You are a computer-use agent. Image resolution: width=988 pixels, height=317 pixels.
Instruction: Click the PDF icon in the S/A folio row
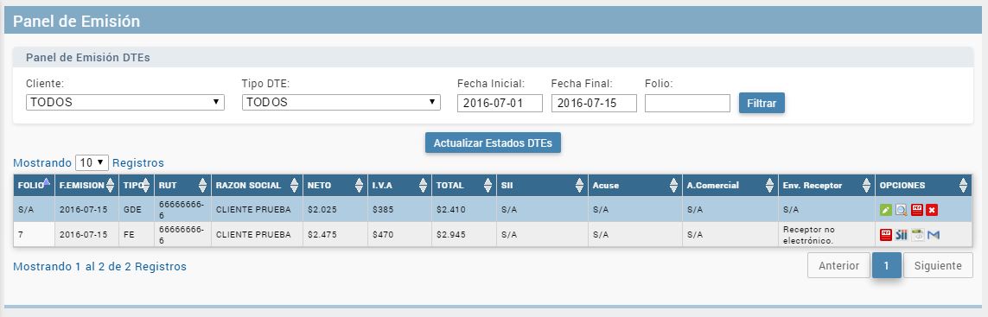pyautogui.click(x=917, y=210)
